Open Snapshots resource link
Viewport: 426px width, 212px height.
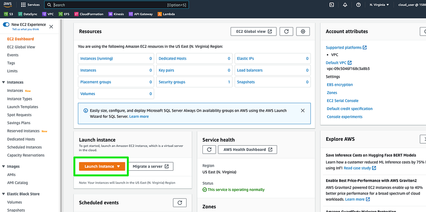[245, 82]
